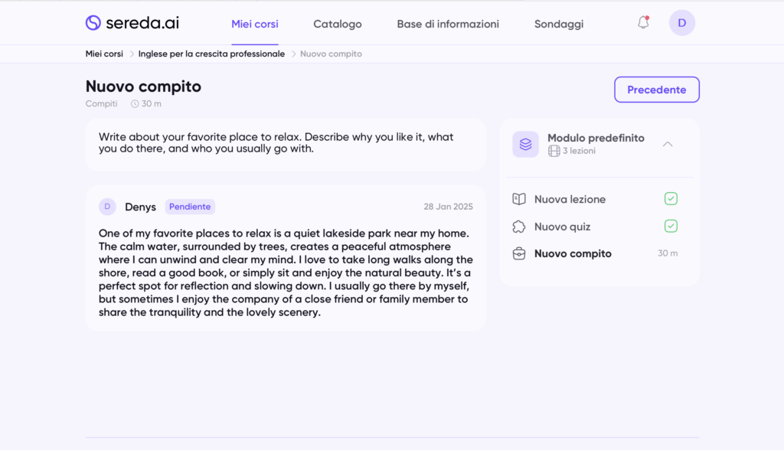Click the Denys avatar in the submission
The width and height of the screenshot is (784, 450).
pos(107,207)
